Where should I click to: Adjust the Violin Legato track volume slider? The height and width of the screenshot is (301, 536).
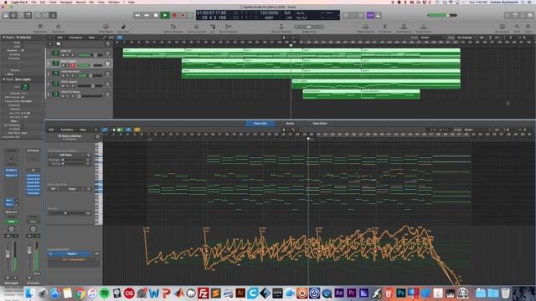pos(90,86)
